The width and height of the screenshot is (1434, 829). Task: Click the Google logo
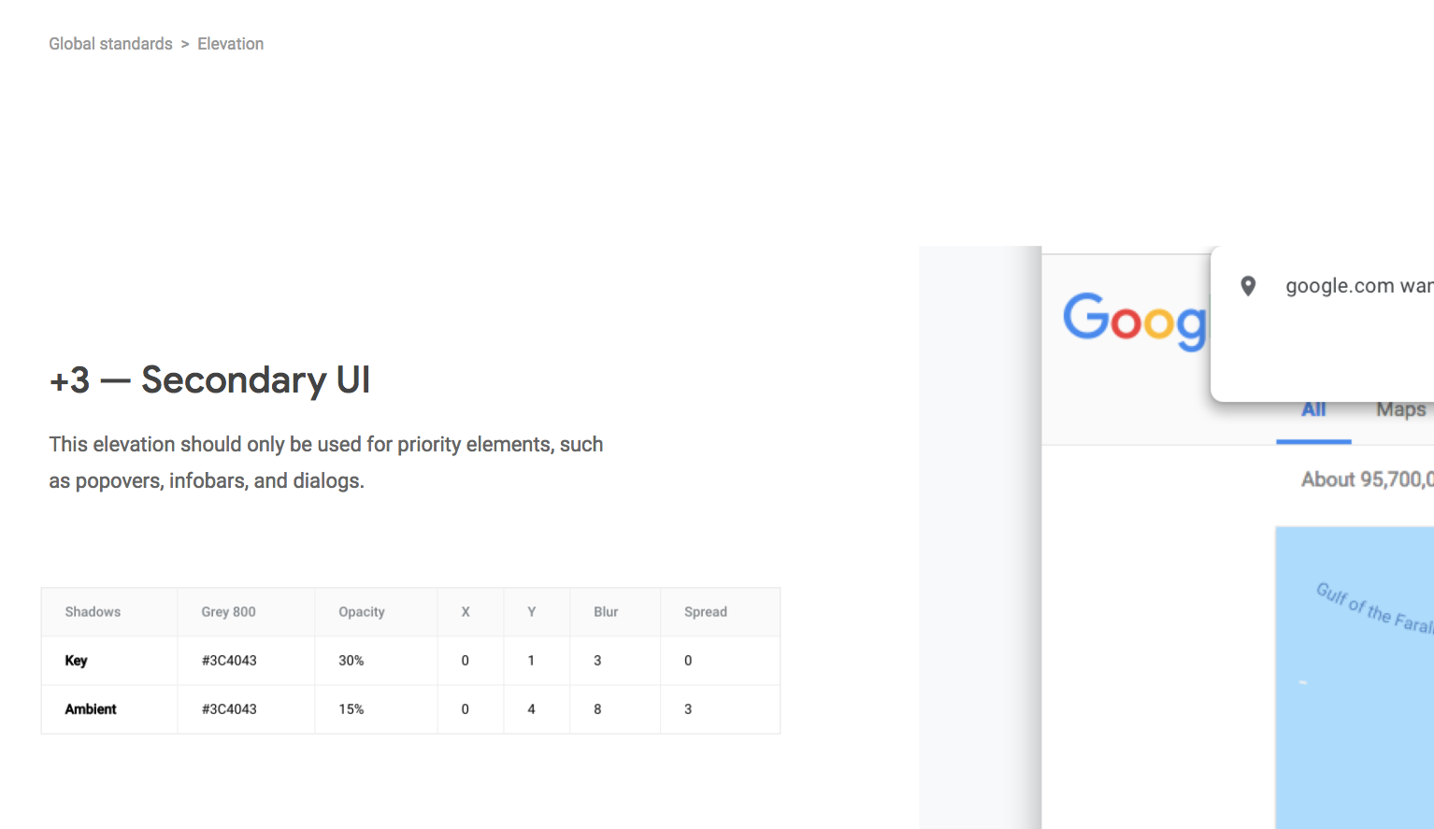(x=1136, y=321)
